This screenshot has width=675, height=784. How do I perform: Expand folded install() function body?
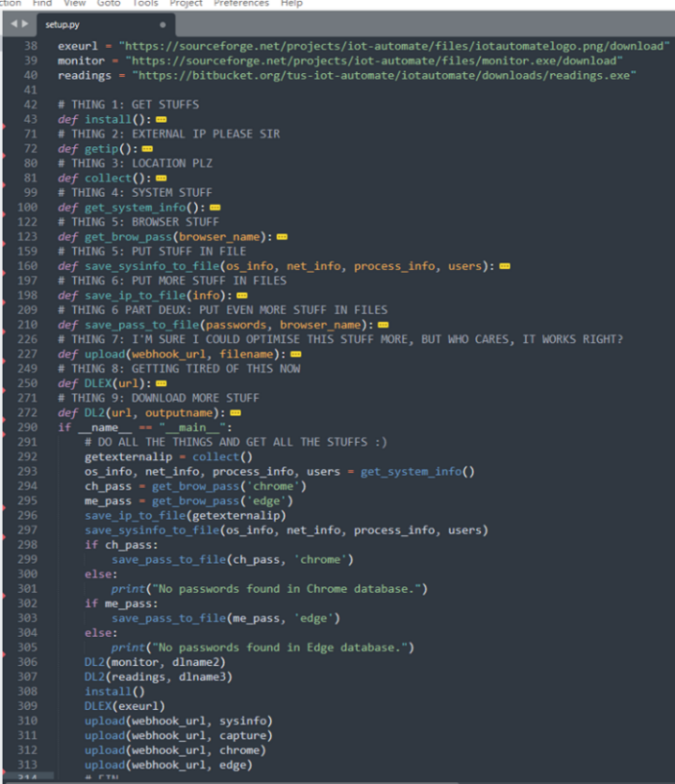click(x=161, y=120)
